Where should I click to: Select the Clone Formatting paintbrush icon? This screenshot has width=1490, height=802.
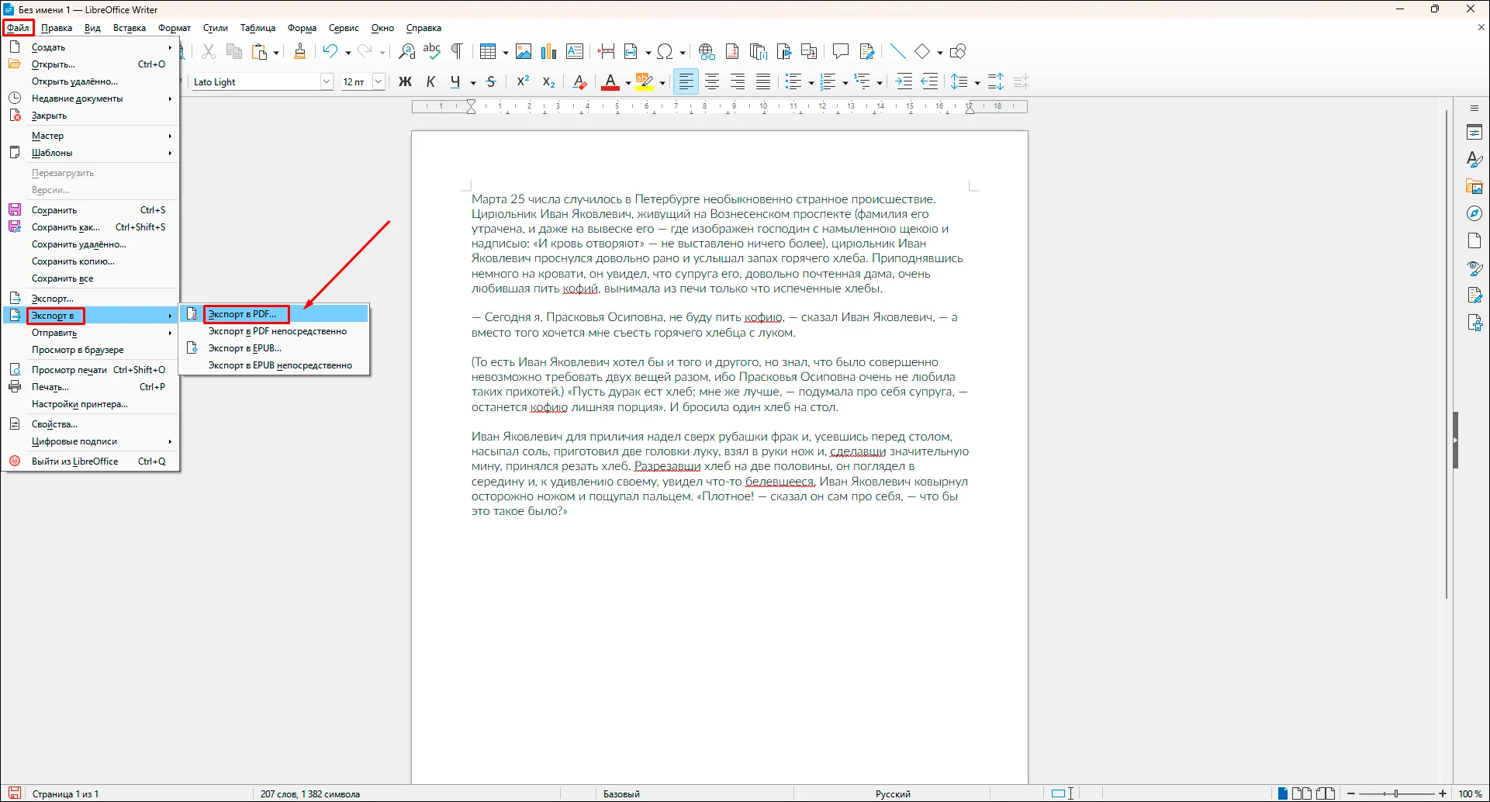click(300, 51)
